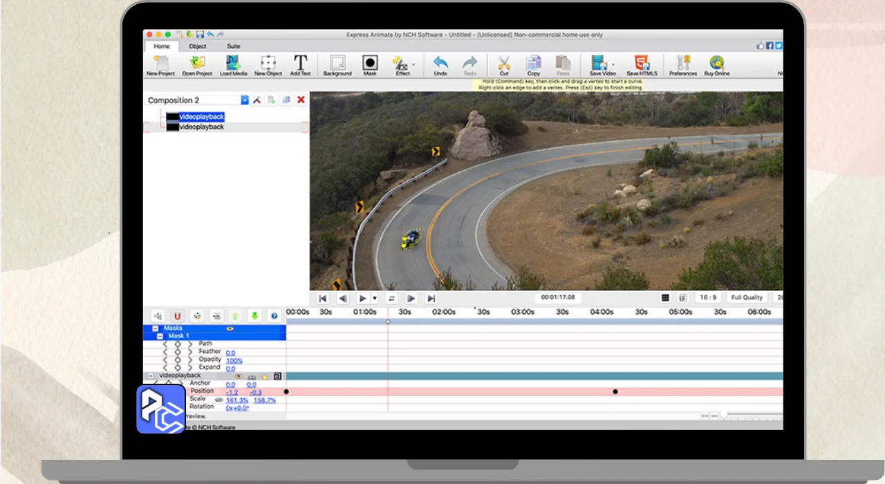This screenshot has width=885, height=484.
Task: Switch to the Object tab
Action: pyautogui.click(x=198, y=46)
